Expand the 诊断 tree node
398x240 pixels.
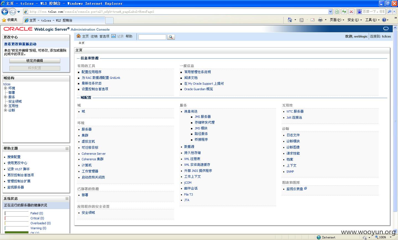[x=5, y=110]
